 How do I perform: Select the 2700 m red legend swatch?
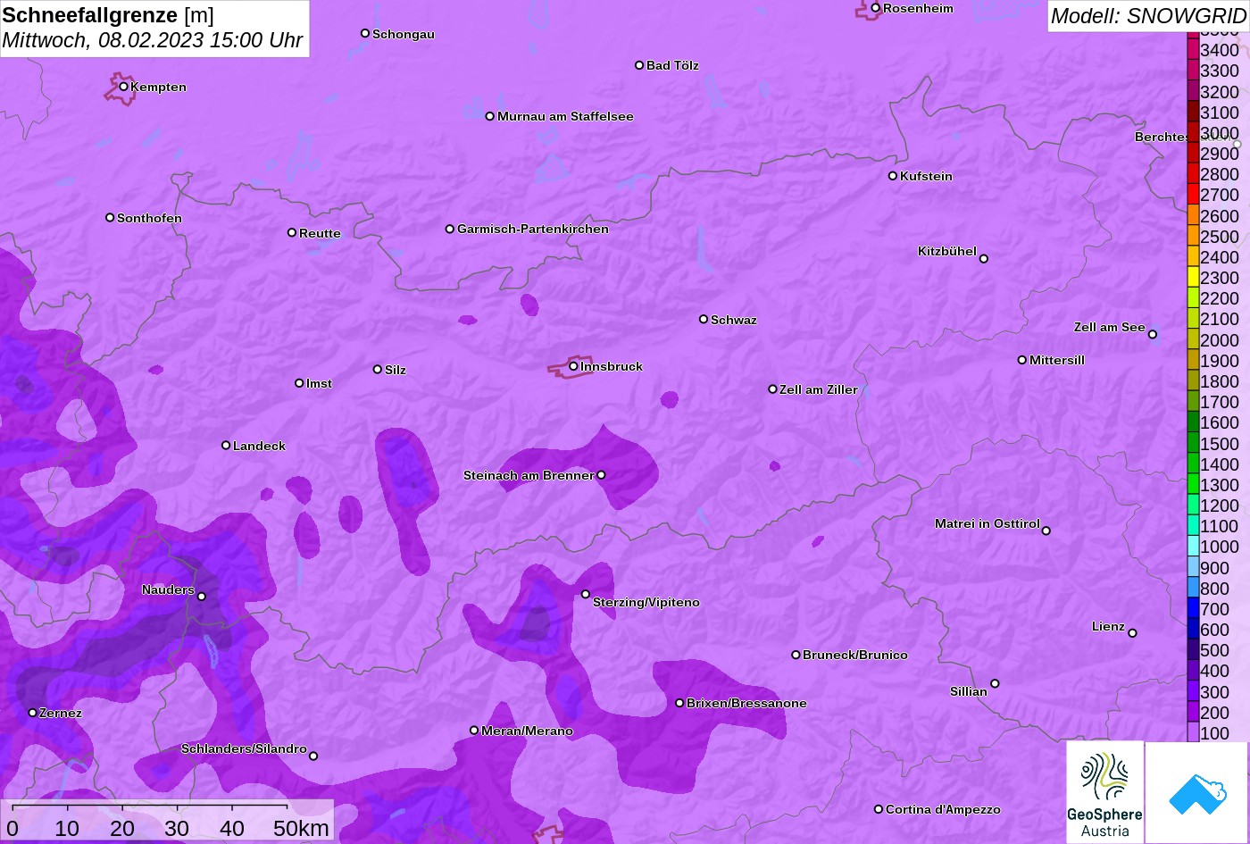(1193, 195)
